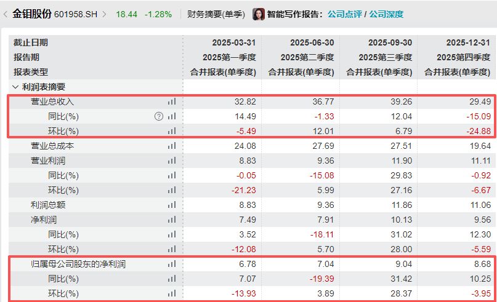The height and width of the screenshot is (302, 497).
Task: Select the 利润总额 row label
Action: click(x=48, y=205)
